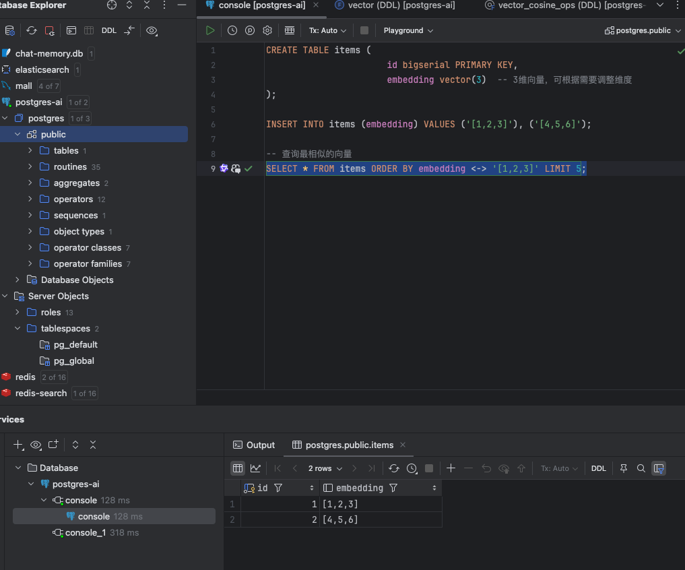The height and width of the screenshot is (570, 685).
Task: Open the Playground mode dropdown
Action: click(408, 30)
